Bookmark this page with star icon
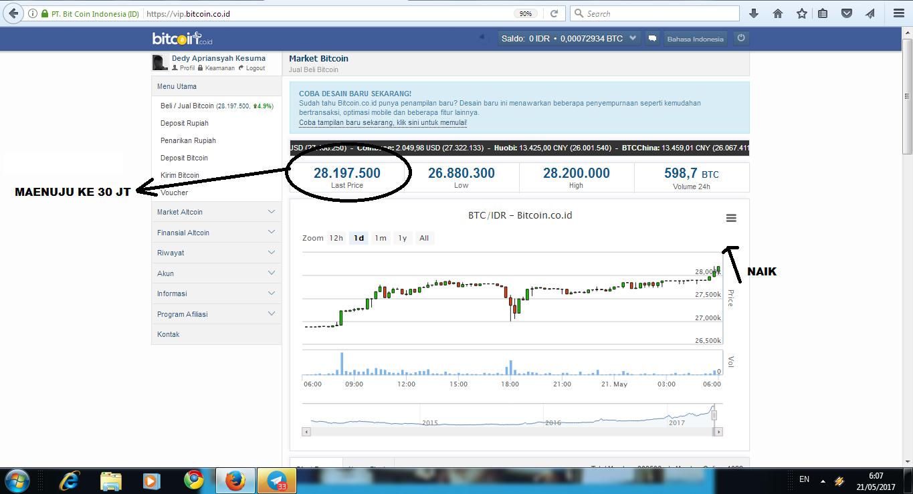The image size is (913, 494). 802,13
